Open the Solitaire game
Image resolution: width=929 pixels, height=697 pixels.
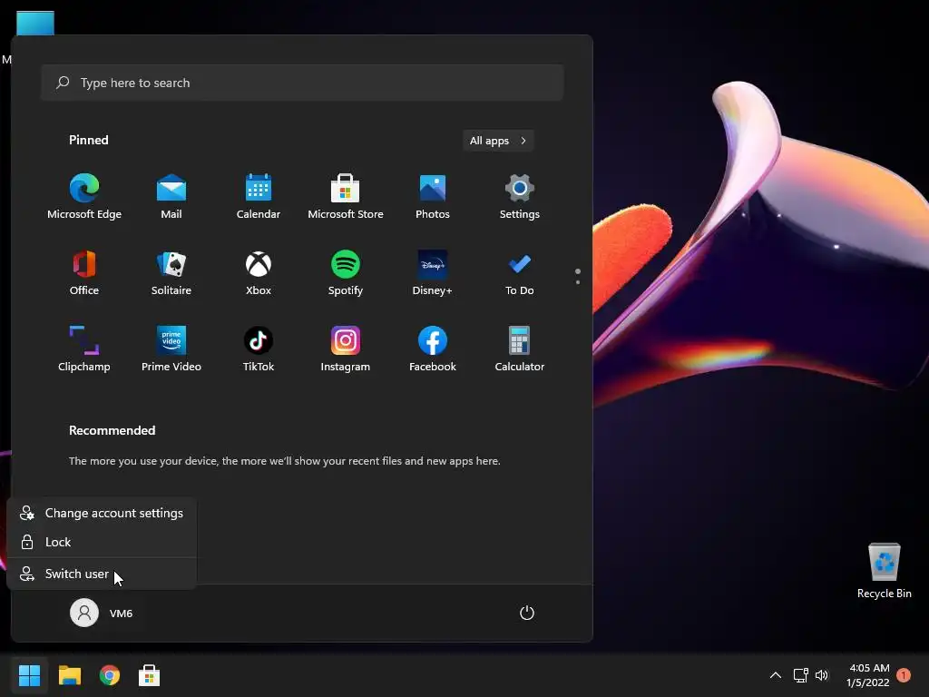pyautogui.click(x=171, y=273)
